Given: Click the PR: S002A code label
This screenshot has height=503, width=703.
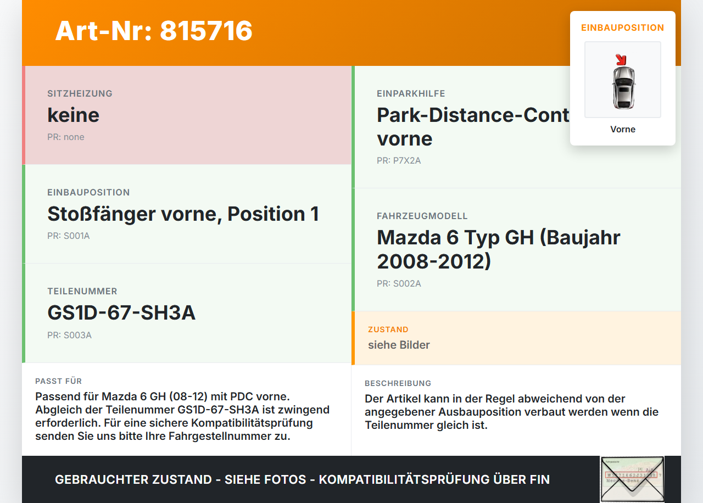Looking at the screenshot, I should 399,284.
